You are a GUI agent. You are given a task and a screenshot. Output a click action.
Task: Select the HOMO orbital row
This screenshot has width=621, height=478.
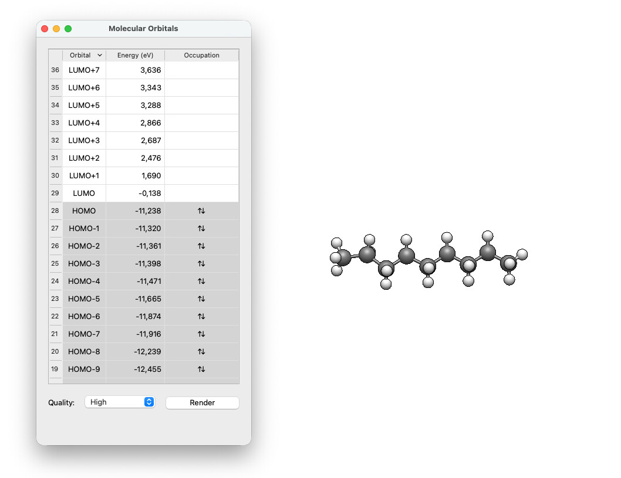coord(84,211)
